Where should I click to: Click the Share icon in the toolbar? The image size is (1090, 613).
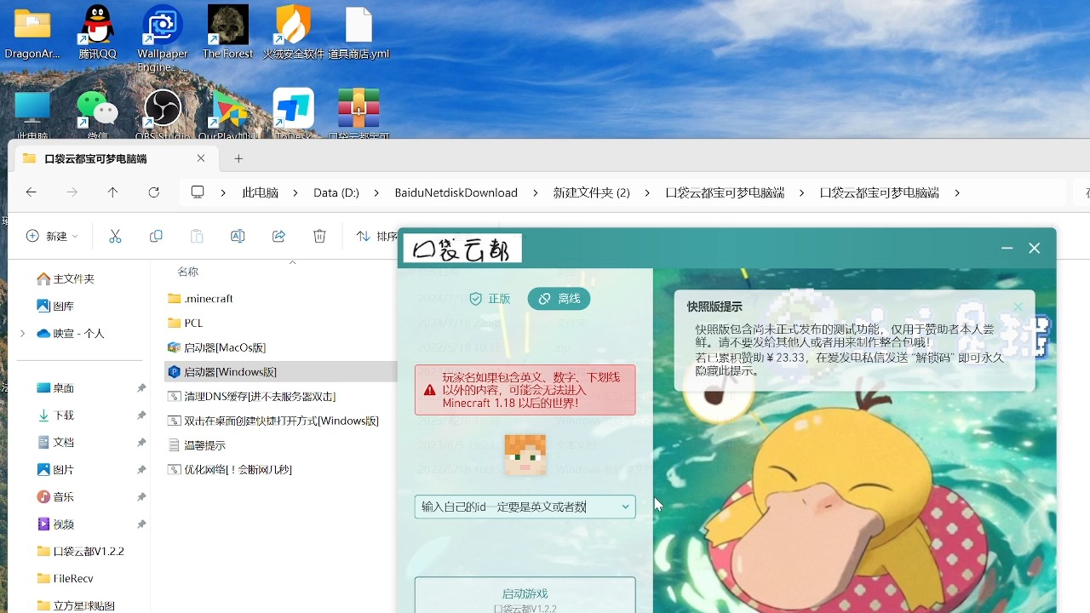coord(278,236)
